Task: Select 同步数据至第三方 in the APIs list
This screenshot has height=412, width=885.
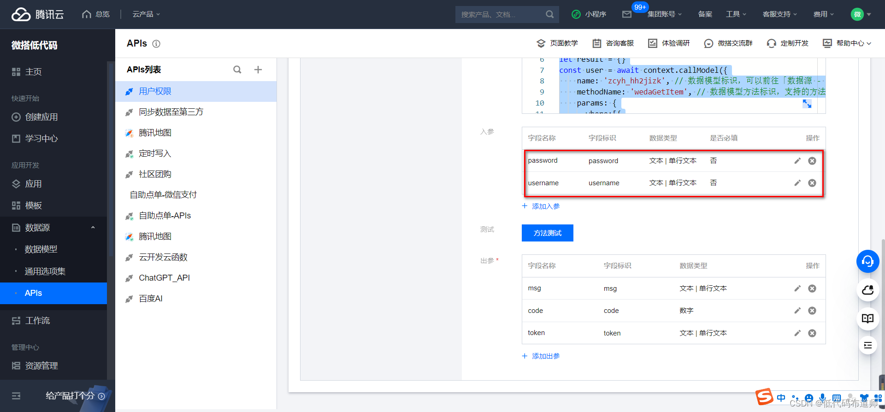Action: click(196, 112)
